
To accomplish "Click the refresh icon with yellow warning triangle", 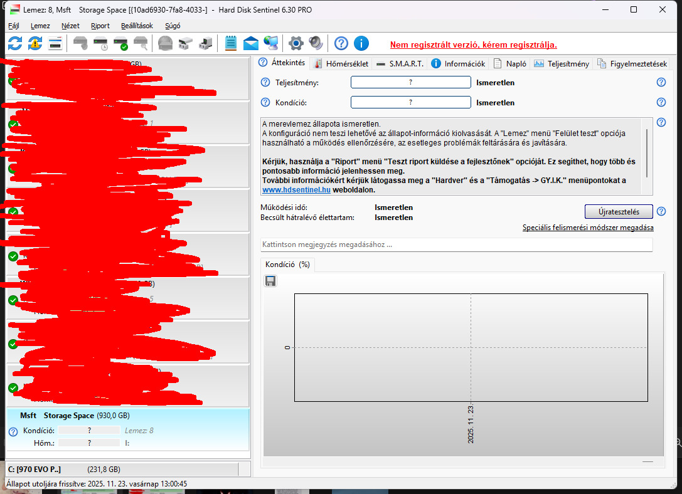I will pos(35,43).
